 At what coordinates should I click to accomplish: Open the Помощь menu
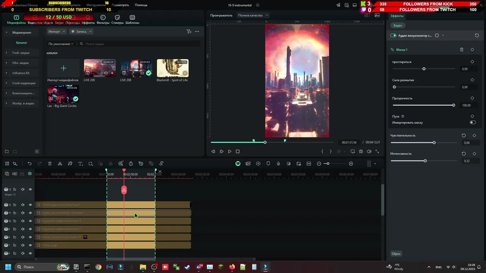pyautogui.click(x=141, y=5)
